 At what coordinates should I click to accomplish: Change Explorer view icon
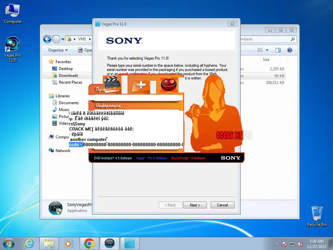(x=260, y=50)
